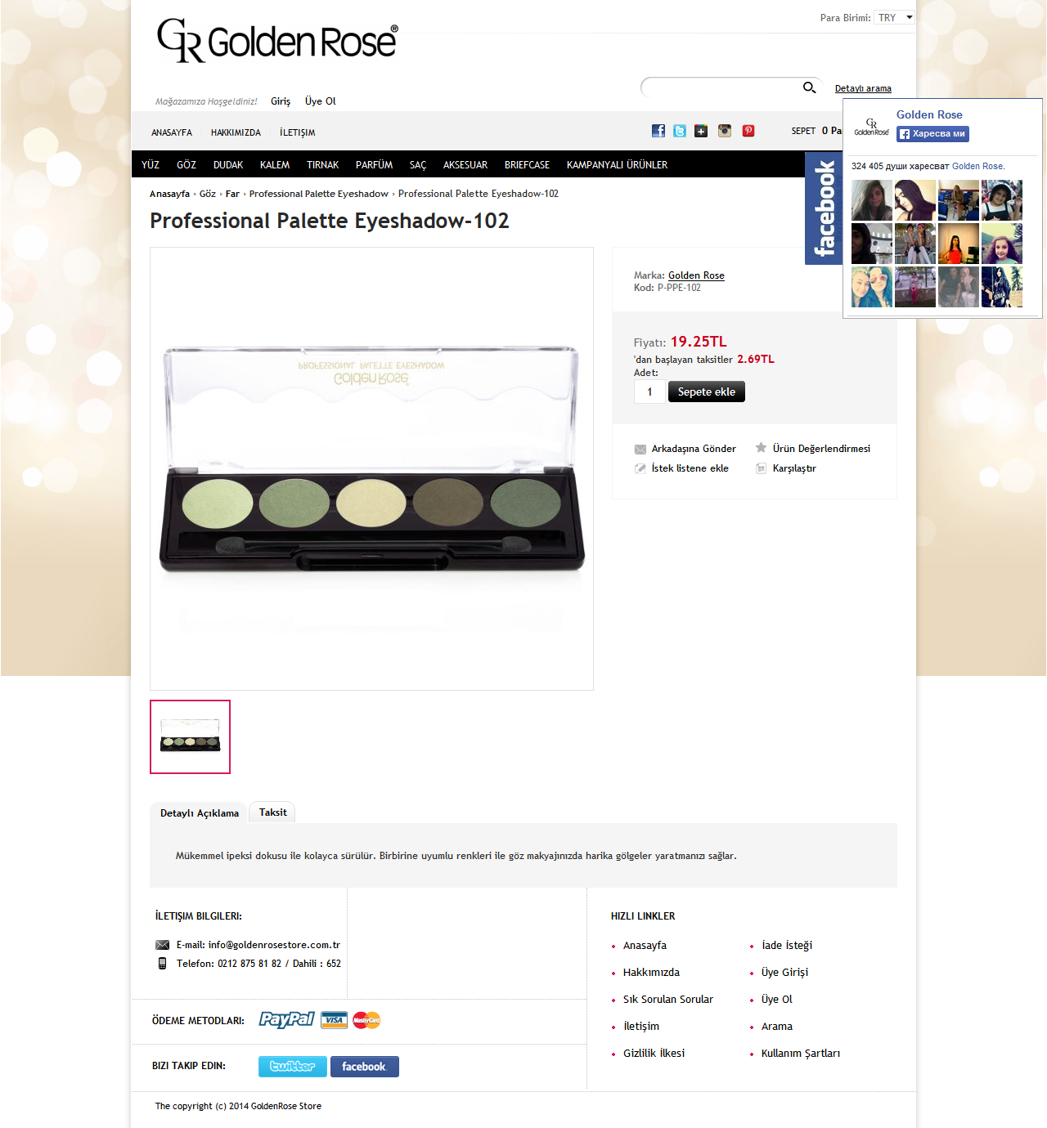The width and height of the screenshot is (1047, 1128).
Task: Click the Instagram icon in header
Action: (x=725, y=131)
